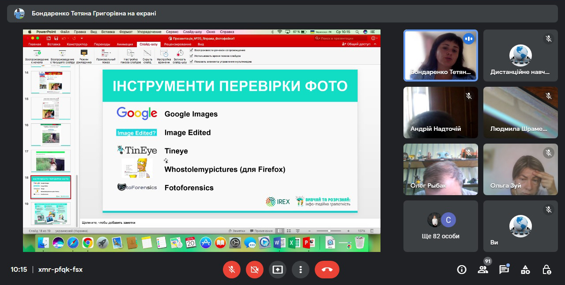Open the 'Сервис' menu

tap(172, 32)
